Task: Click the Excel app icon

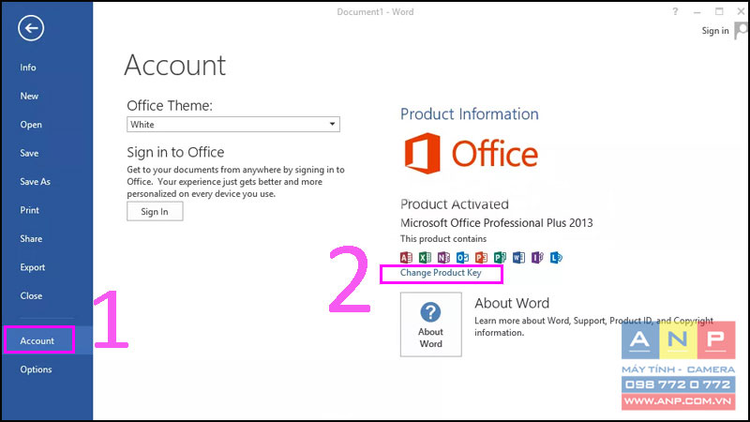Action: pos(425,257)
